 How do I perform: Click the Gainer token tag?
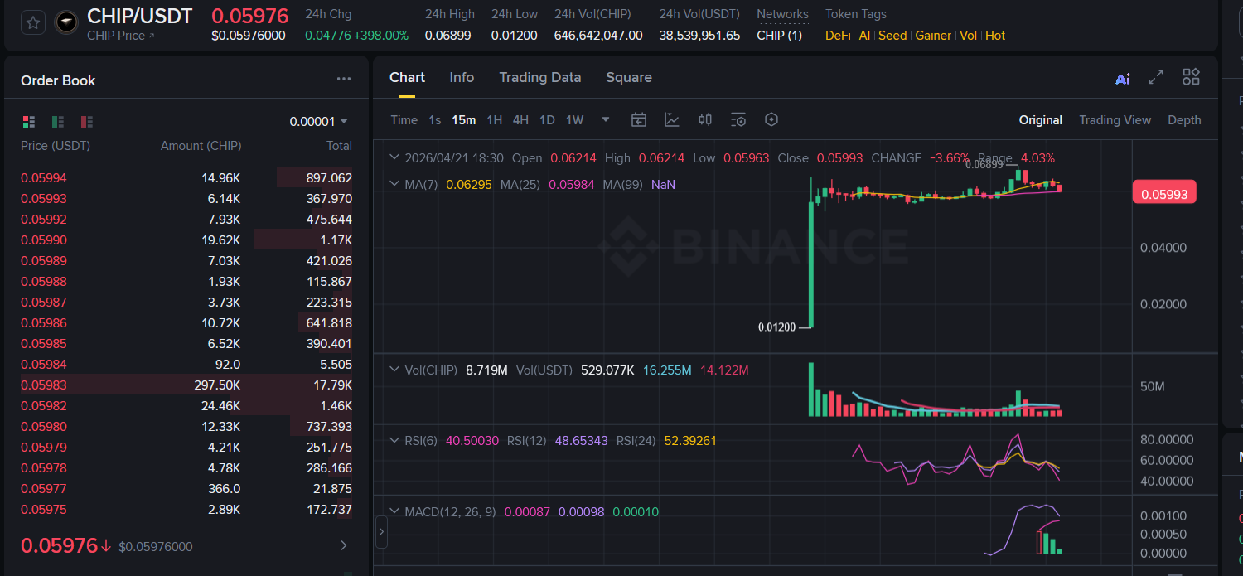[x=933, y=36]
